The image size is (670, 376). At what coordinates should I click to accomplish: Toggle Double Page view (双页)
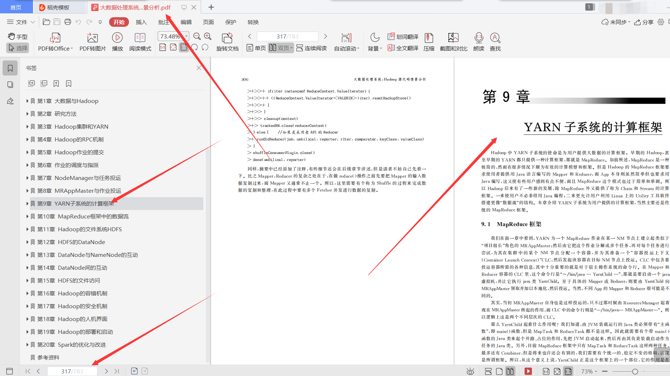tap(281, 48)
